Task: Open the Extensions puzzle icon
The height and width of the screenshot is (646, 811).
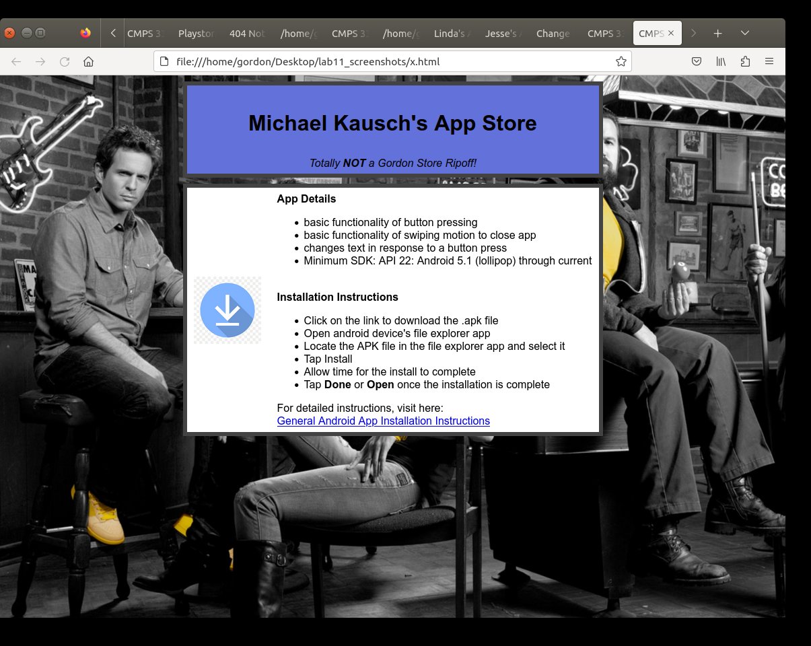Action: pos(745,62)
